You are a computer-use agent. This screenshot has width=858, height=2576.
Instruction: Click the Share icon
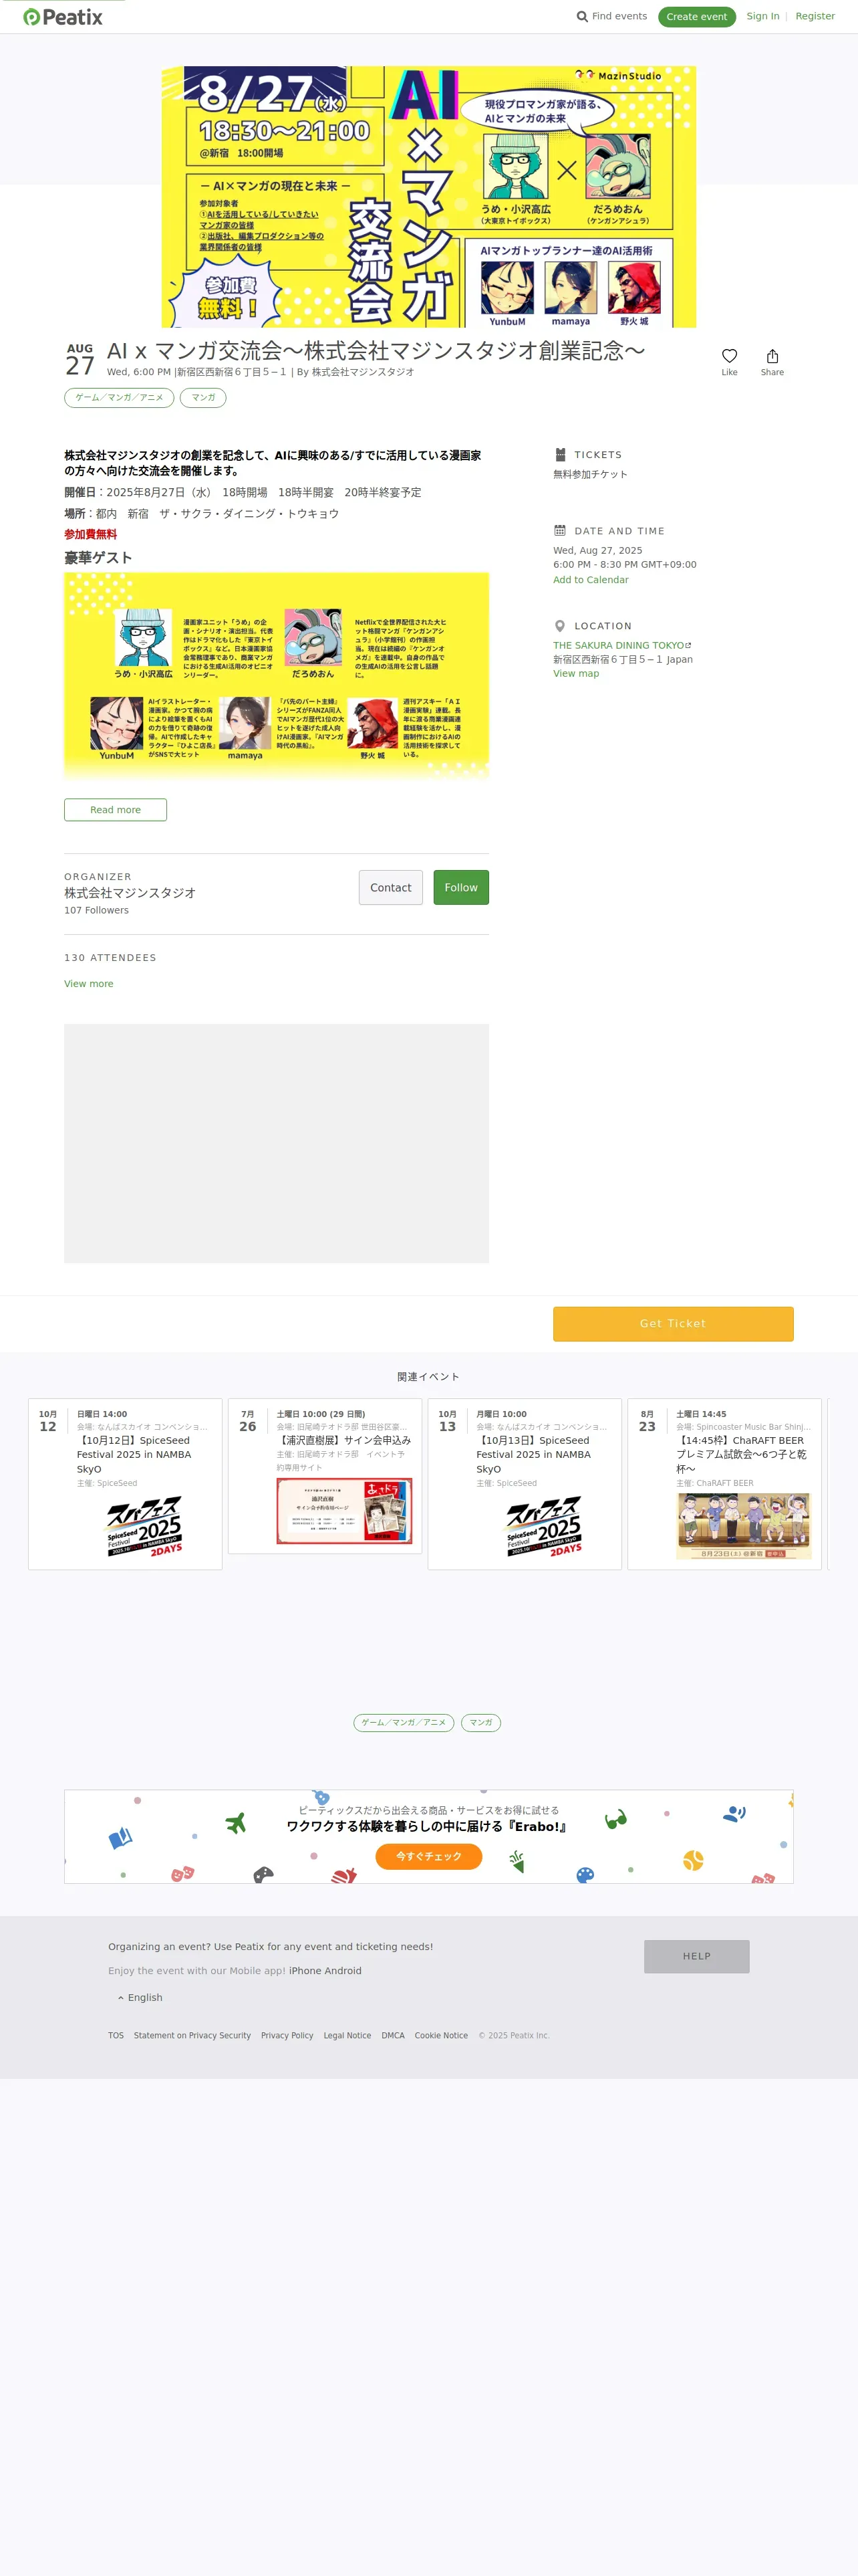[x=772, y=356]
